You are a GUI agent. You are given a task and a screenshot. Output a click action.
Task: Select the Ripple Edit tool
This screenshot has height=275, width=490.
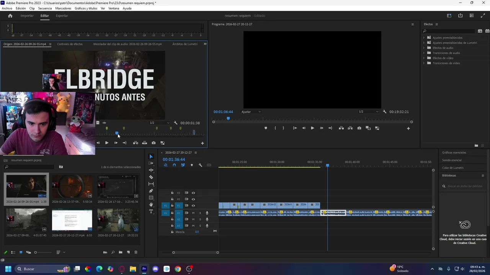click(x=151, y=170)
